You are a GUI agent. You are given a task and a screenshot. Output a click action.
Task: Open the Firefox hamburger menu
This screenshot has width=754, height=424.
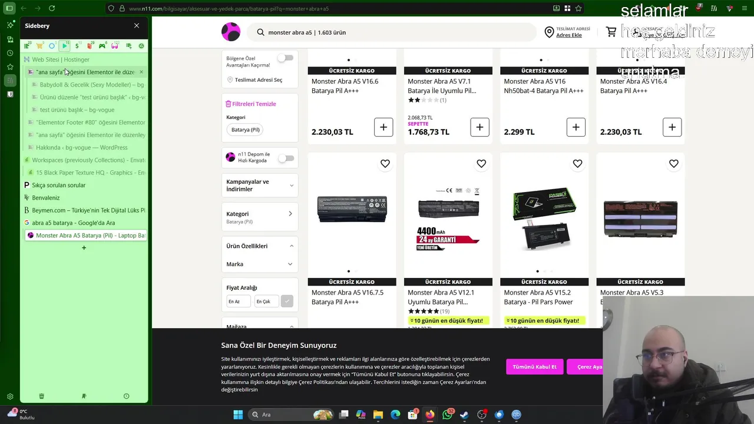[746, 8]
